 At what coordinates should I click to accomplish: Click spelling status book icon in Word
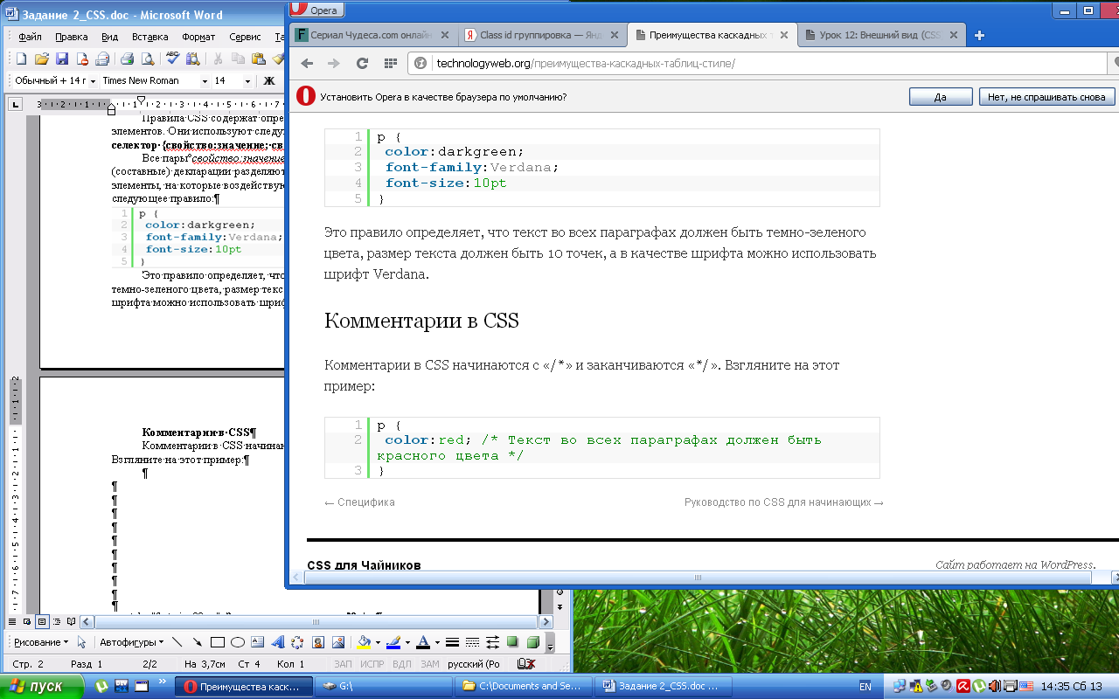pyautogui.click(x=525, y=665)
